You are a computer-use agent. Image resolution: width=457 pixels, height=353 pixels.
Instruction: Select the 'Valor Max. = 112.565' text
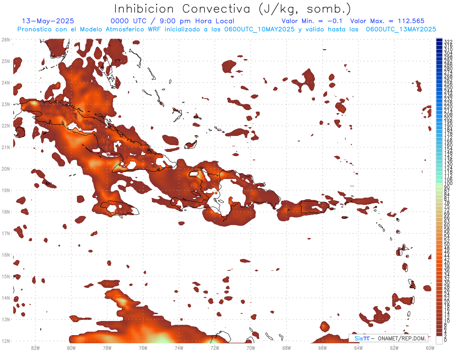click(387, 21)
